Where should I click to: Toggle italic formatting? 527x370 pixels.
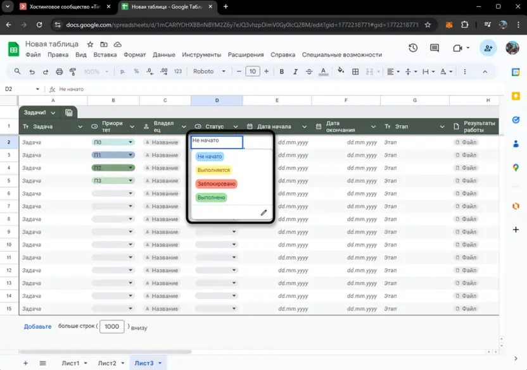pyautogui.click(x=295, y=71)
